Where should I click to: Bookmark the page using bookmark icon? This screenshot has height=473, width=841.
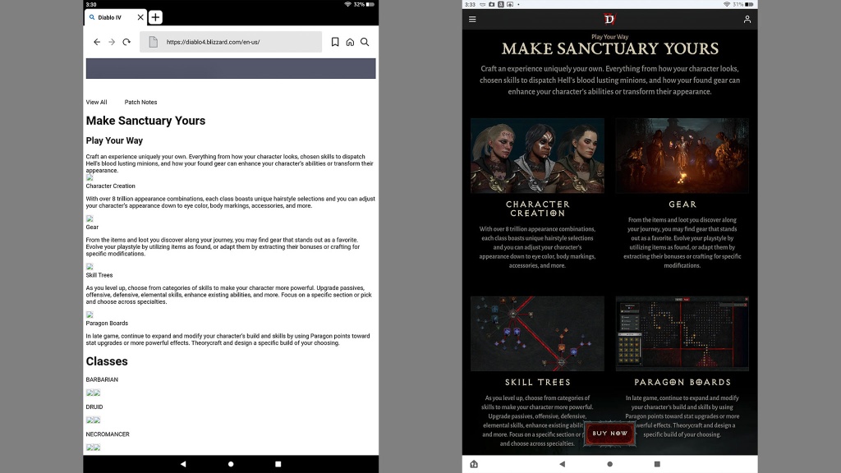(335, 42)
